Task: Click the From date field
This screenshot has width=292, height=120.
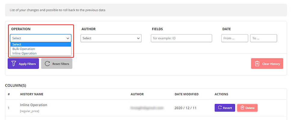Action: click(235, 38)
